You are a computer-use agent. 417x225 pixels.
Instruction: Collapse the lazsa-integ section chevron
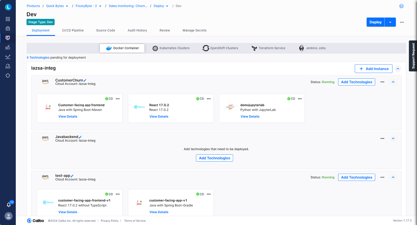tap(398, 69)
